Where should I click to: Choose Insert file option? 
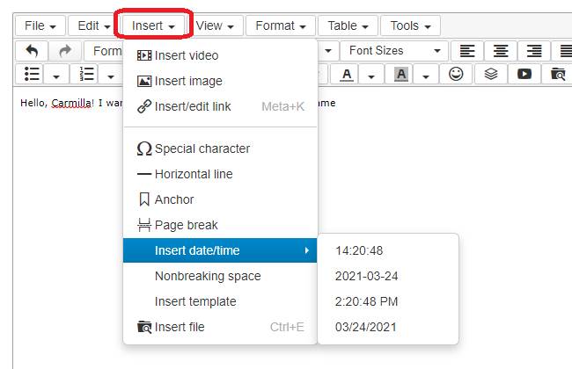click(x=220, y=327)
